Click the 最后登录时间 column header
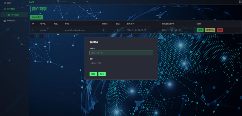The image size is (242, 116). pyautogui.click(x=168, y=24)
